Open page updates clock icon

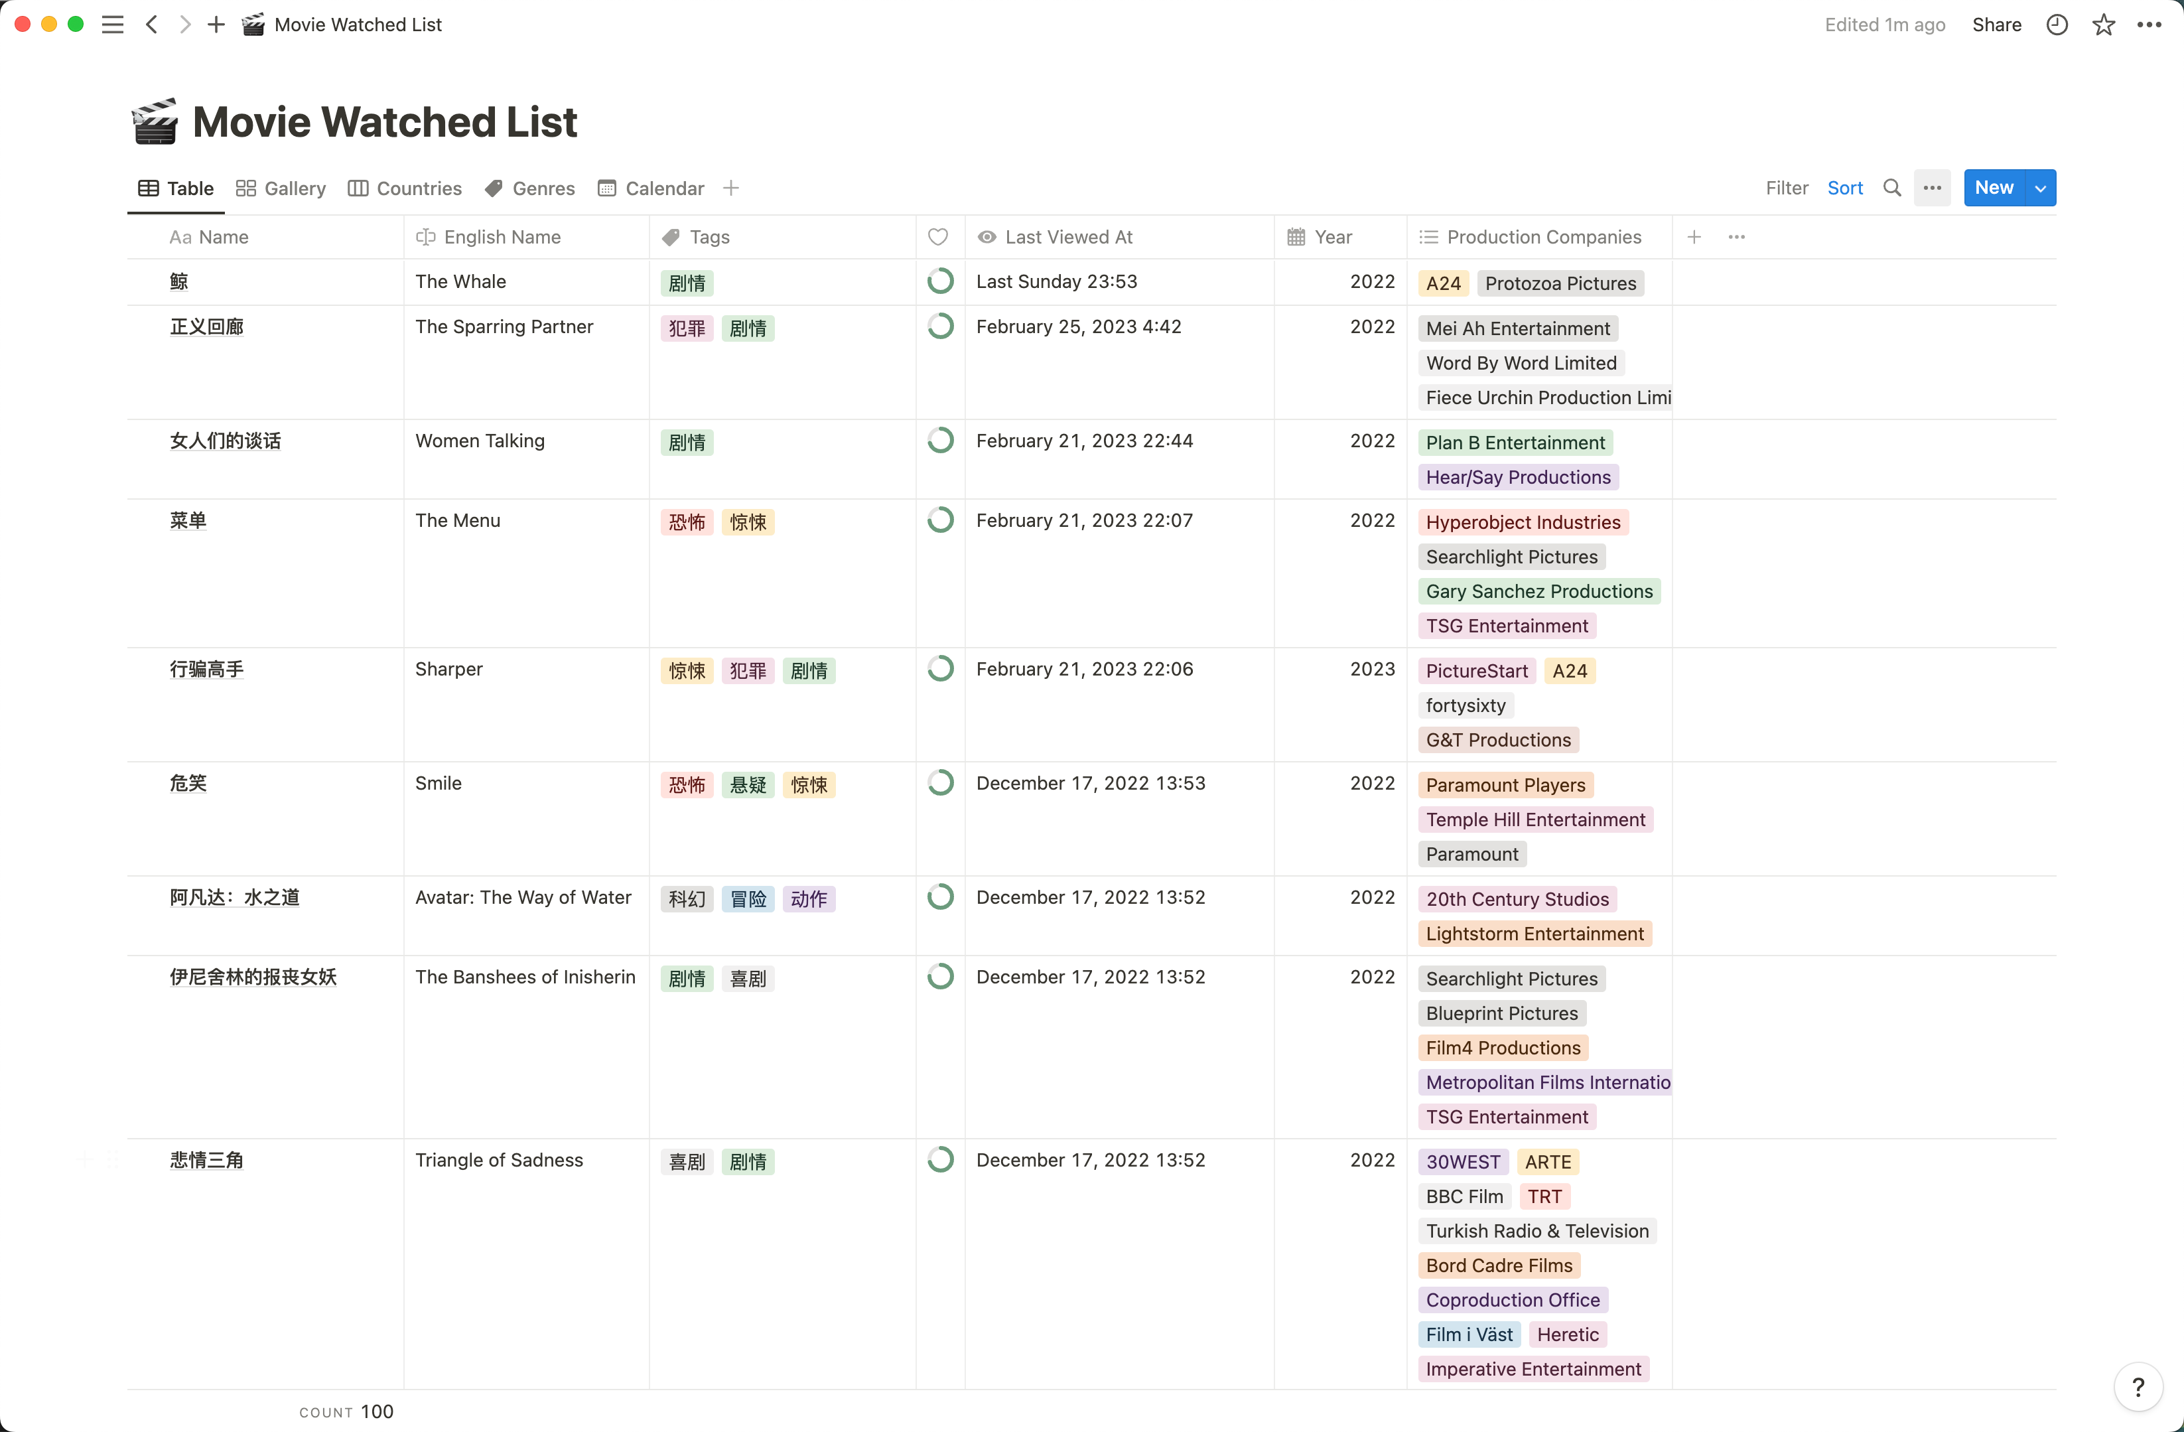click(2057, 25)
